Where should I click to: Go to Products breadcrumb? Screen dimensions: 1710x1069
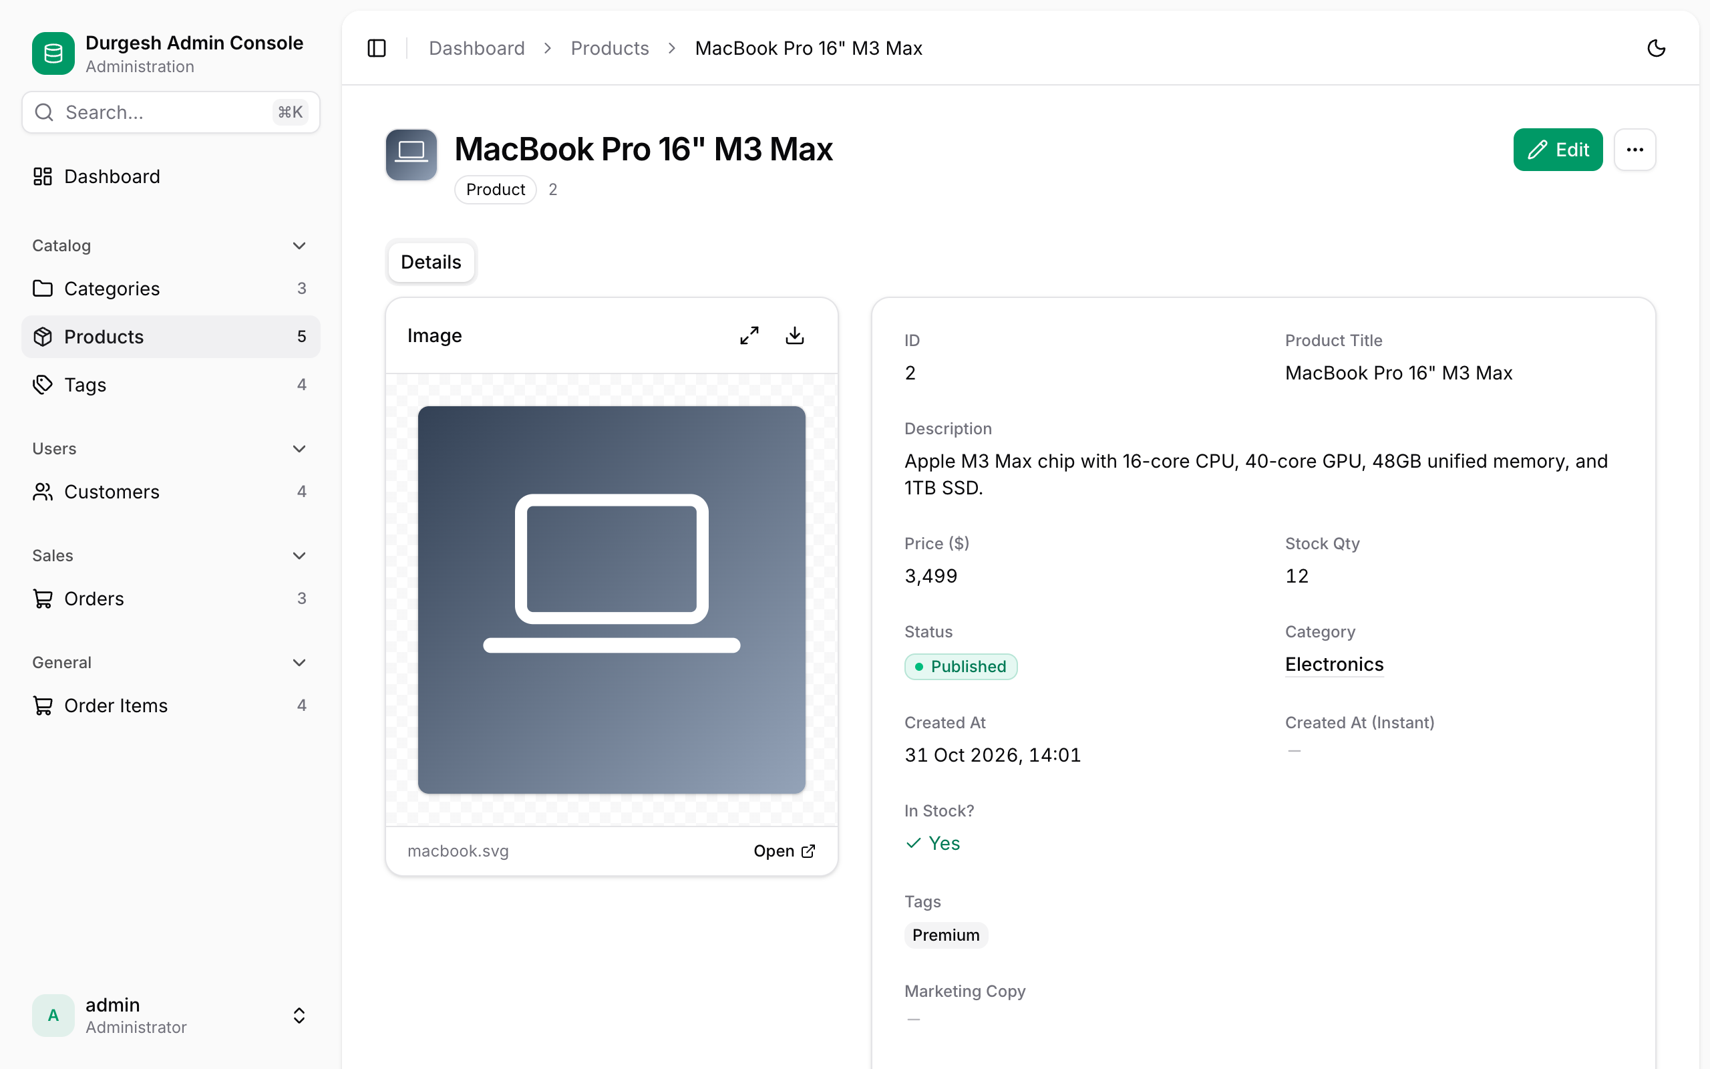point(610,48)
